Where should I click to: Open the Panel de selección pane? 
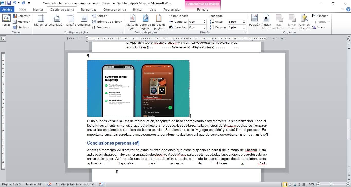[x=304, y=22]
